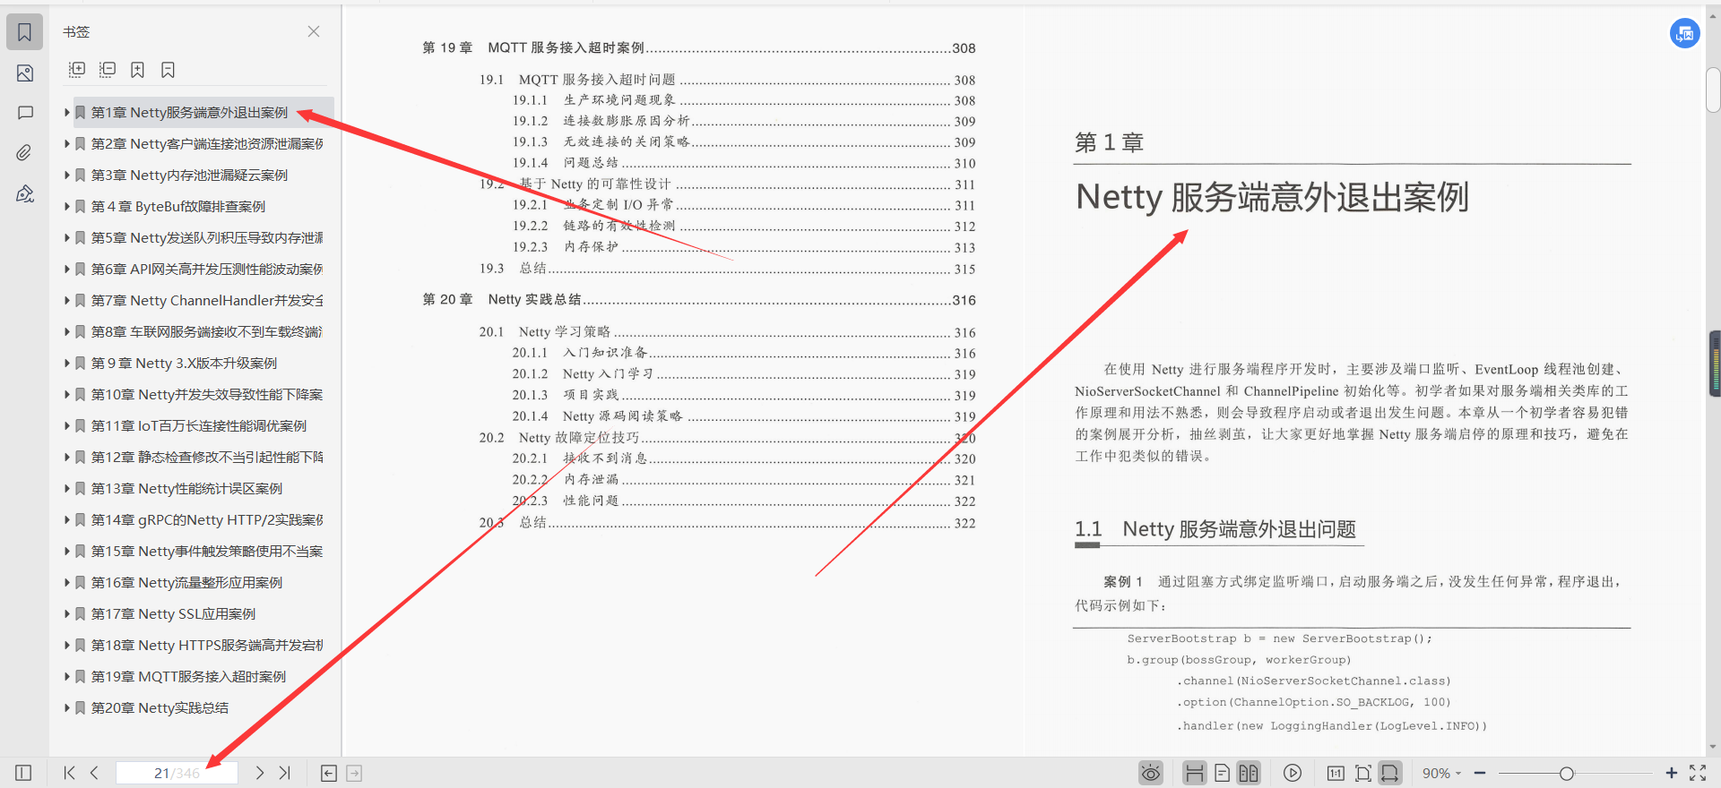This screenshot has height=788, width=1721.
Task: Enter fullscreen mode
Action: (1698, 773)
